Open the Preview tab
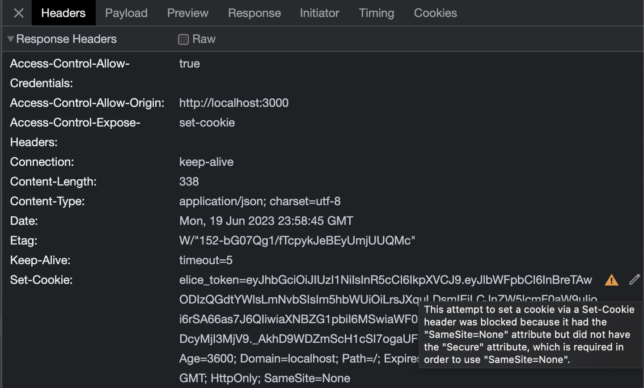The image size is (644, 388). click(188, 13)
